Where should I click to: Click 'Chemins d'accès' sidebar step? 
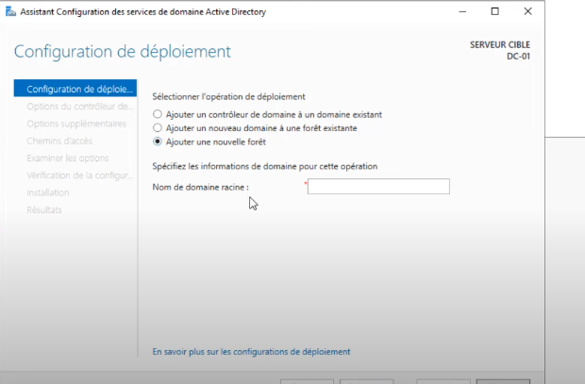tap(59, 141)
